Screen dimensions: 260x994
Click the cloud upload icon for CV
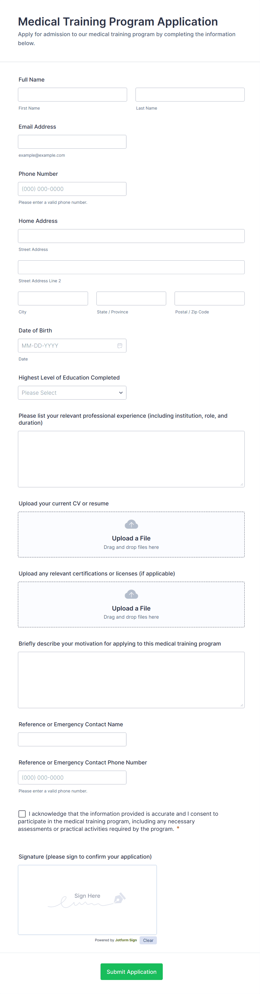point(131,524)
